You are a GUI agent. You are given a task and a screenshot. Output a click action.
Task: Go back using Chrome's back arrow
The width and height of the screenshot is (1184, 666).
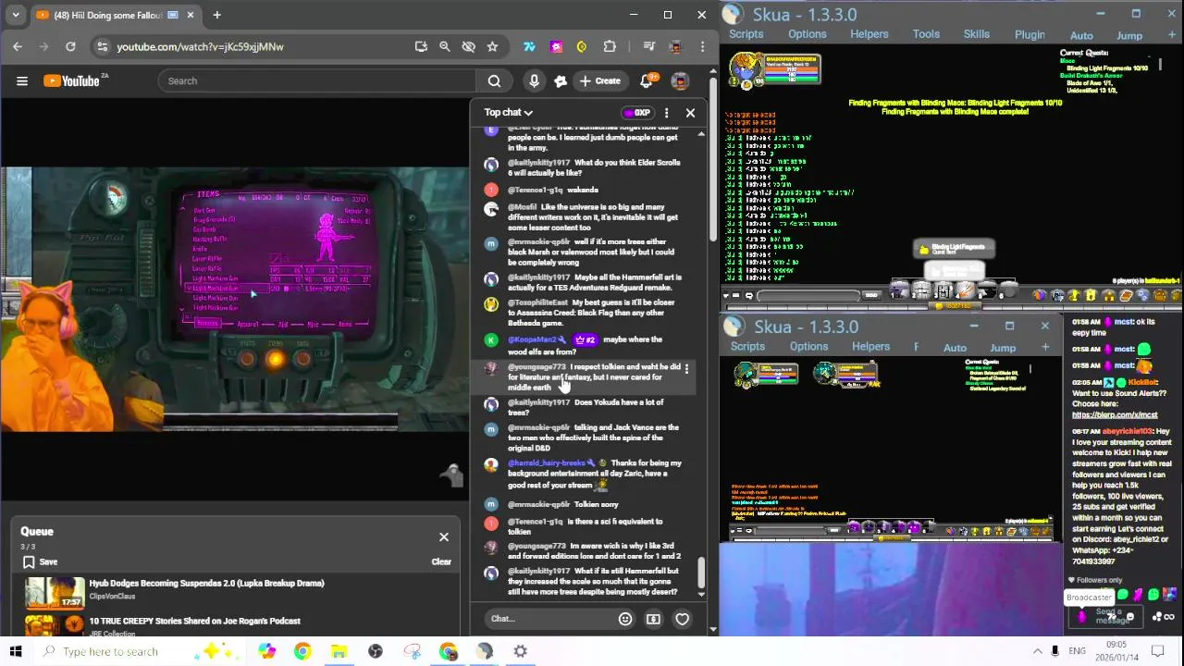(18, 46)
